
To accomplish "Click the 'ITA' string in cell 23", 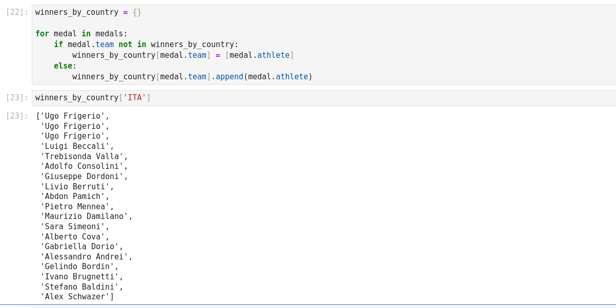I will point(135,98).
